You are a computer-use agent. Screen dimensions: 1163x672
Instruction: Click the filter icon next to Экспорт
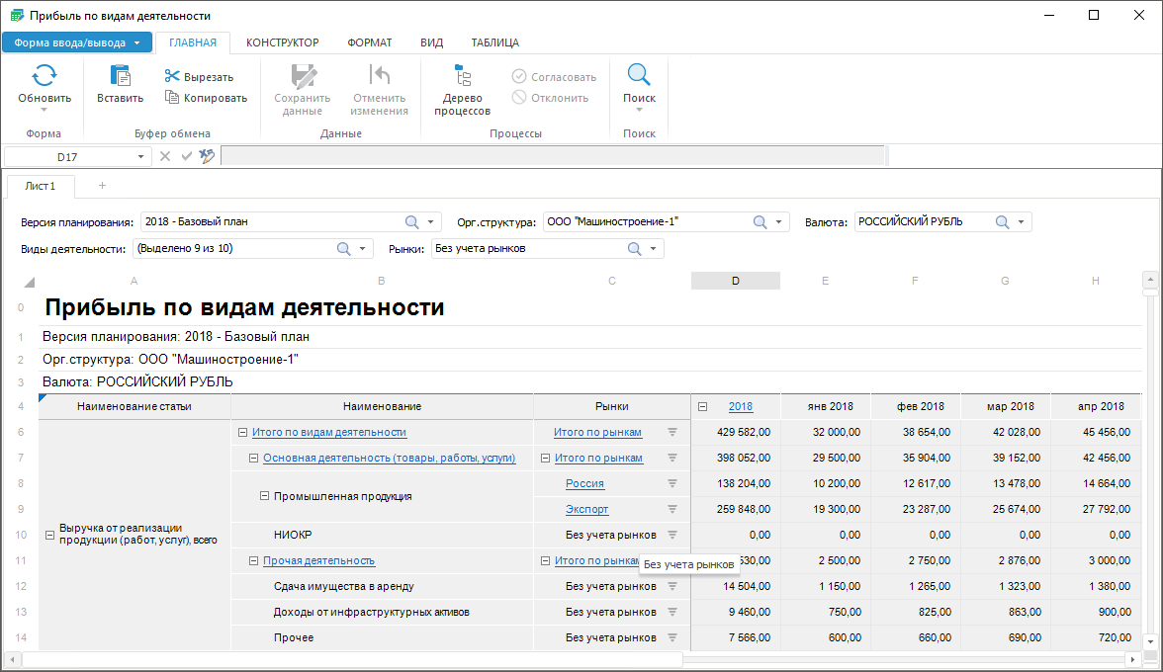point(672,510)
